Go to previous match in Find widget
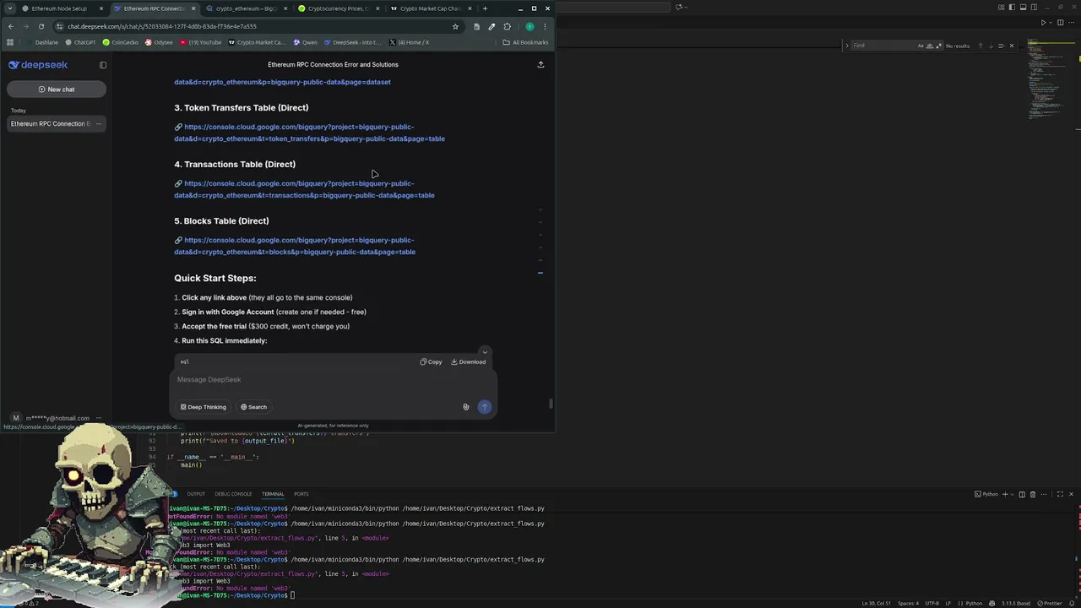This screenshot has height=608, width=1081. coord(981,46)
